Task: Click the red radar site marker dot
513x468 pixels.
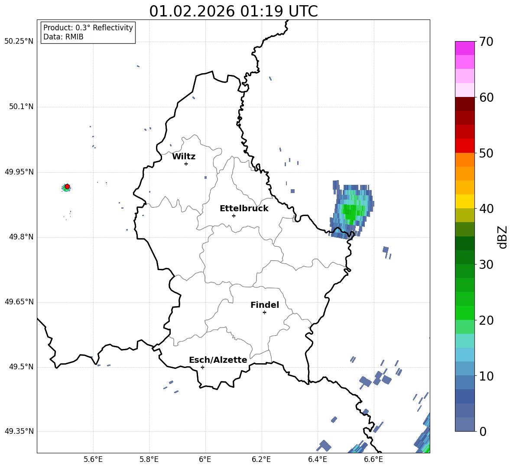Action: (x=67, y=187)
